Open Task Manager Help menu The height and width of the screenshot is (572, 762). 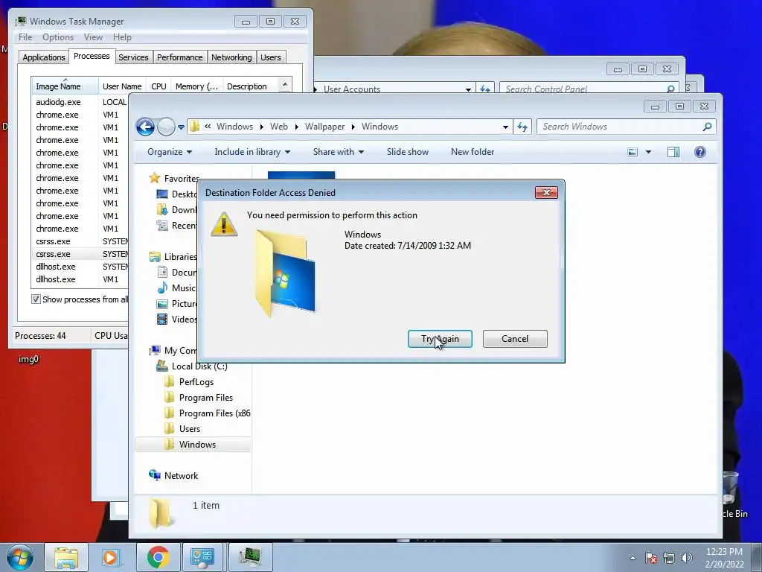click(x=122, y=37)
